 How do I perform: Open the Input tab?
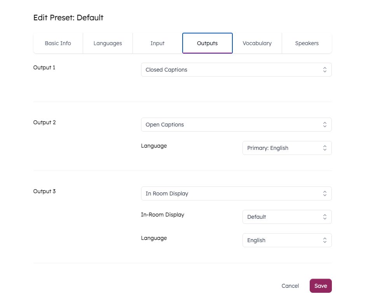point(157,43)
